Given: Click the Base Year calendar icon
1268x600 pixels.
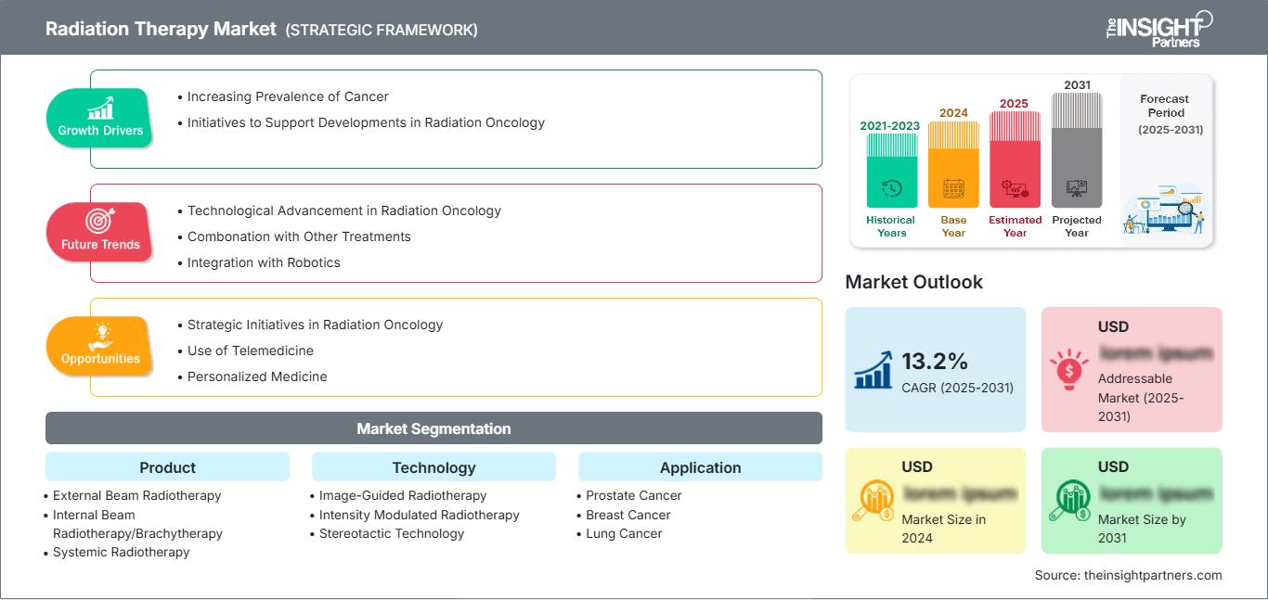Looking at the screenshot, I should click(953, 189).
